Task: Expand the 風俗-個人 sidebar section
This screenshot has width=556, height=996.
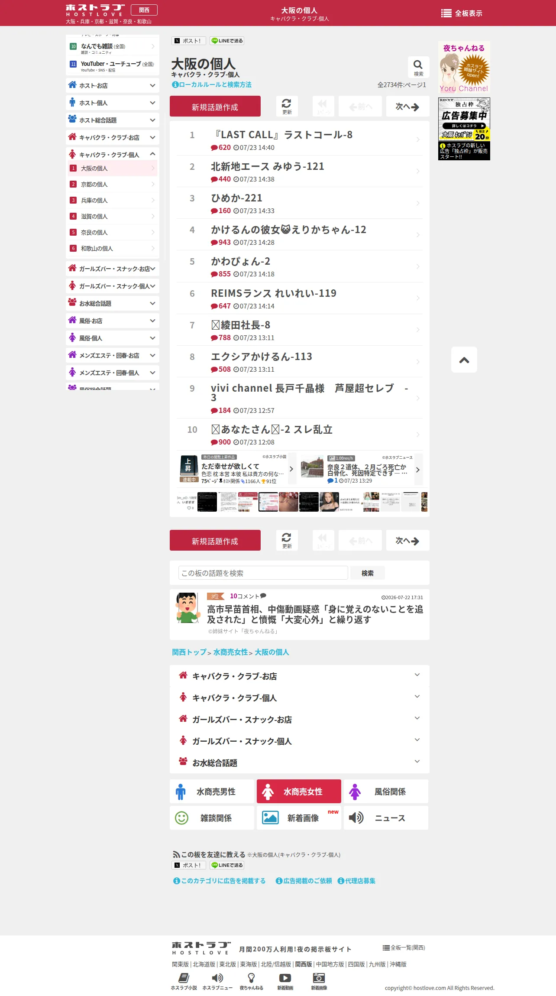Action: click(113, 338)
